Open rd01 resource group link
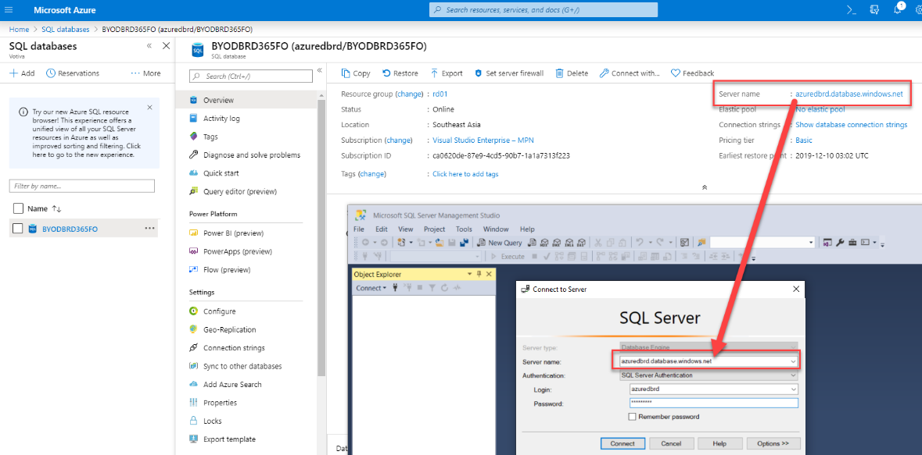 (441, 94)
